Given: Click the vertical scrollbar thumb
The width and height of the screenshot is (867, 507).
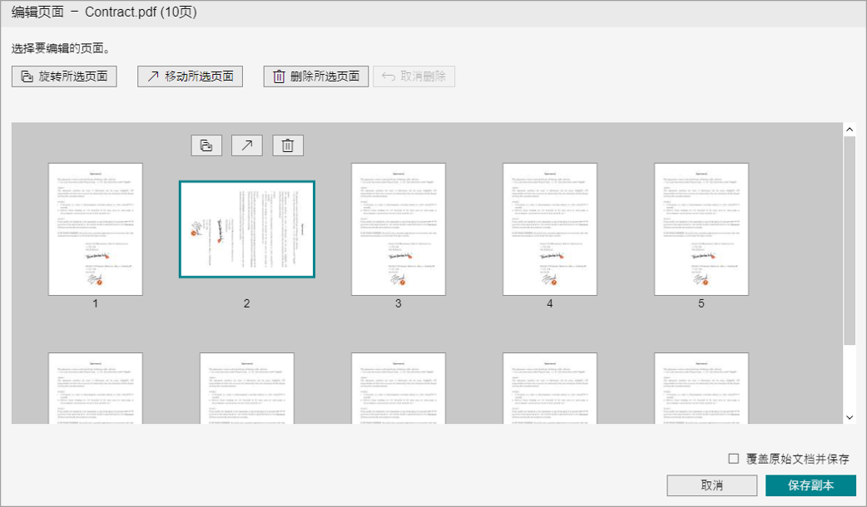Looking at the screenshot, I should [x=850, y=241].
